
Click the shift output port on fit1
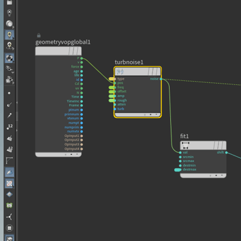(x=226, y=152)
